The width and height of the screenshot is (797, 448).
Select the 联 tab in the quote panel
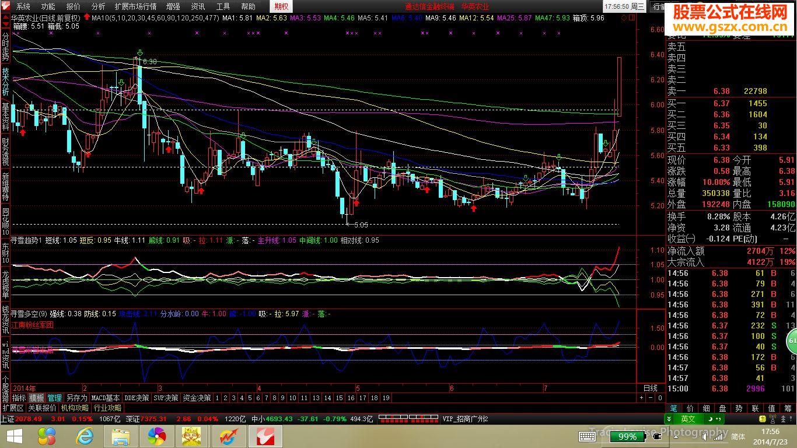tap(756, 408)
